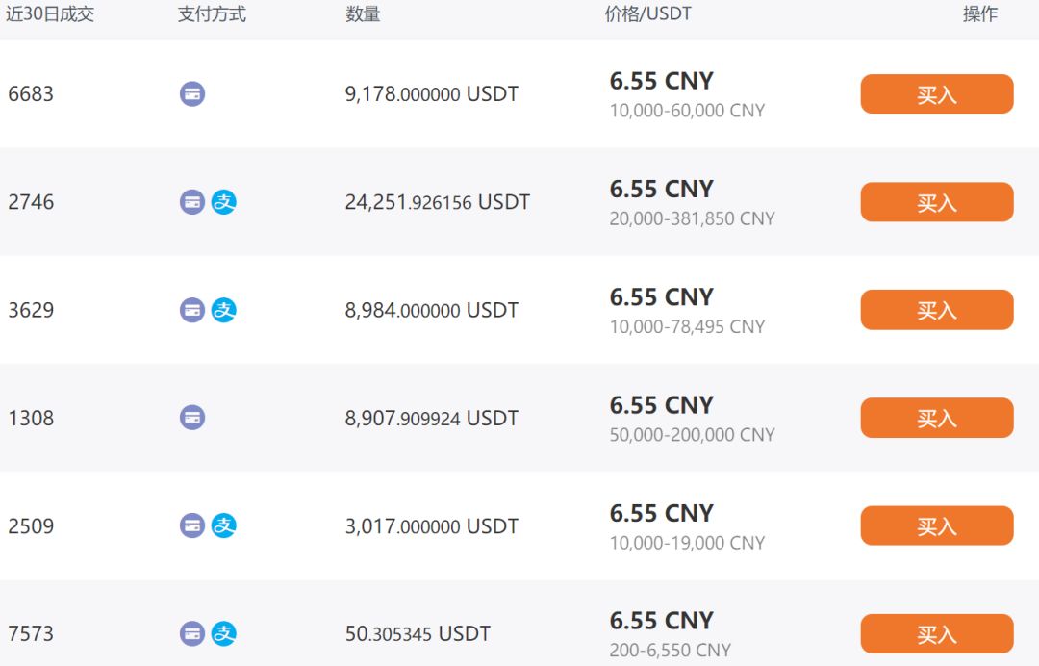1039x666 pixels.
Task: Click the 价格/USDT column header
Action: point(647,14)
